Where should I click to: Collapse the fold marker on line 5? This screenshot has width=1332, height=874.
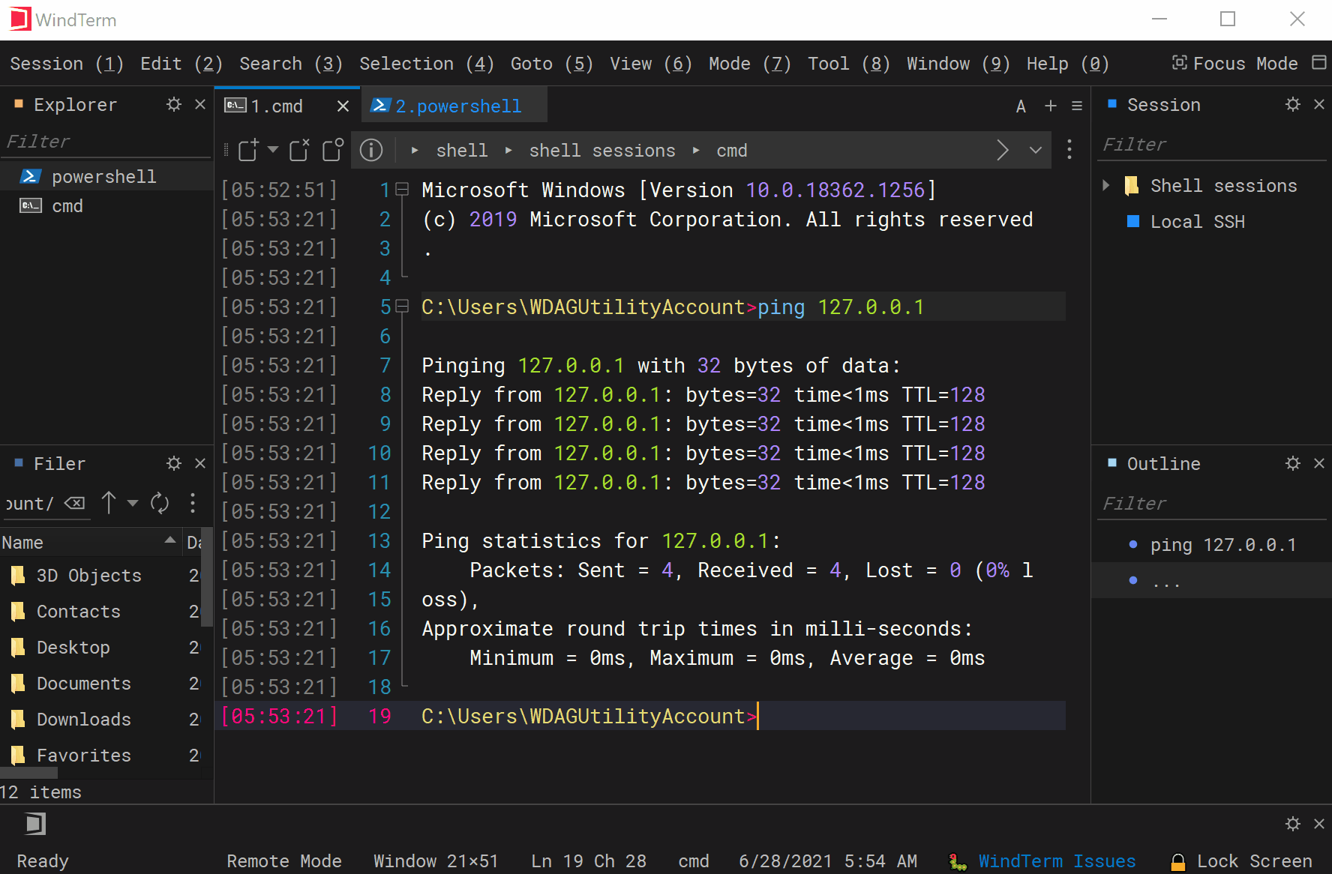(x=403, y=307)
